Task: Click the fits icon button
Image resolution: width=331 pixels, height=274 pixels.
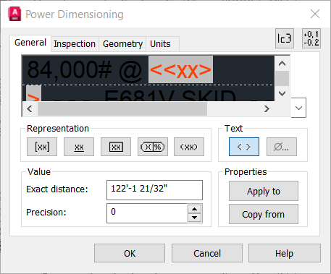Action: tap(285, 38)
